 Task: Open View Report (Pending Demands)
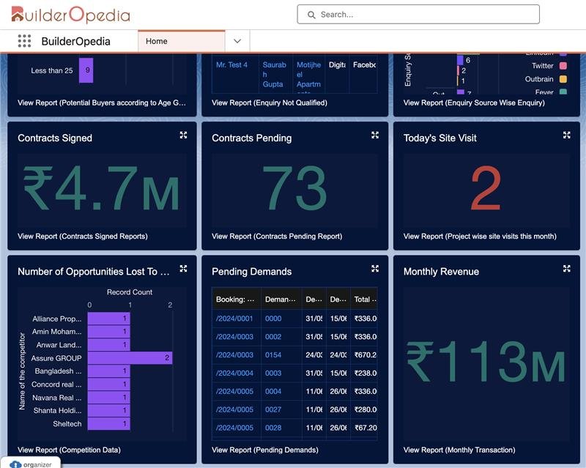point(265,450)
